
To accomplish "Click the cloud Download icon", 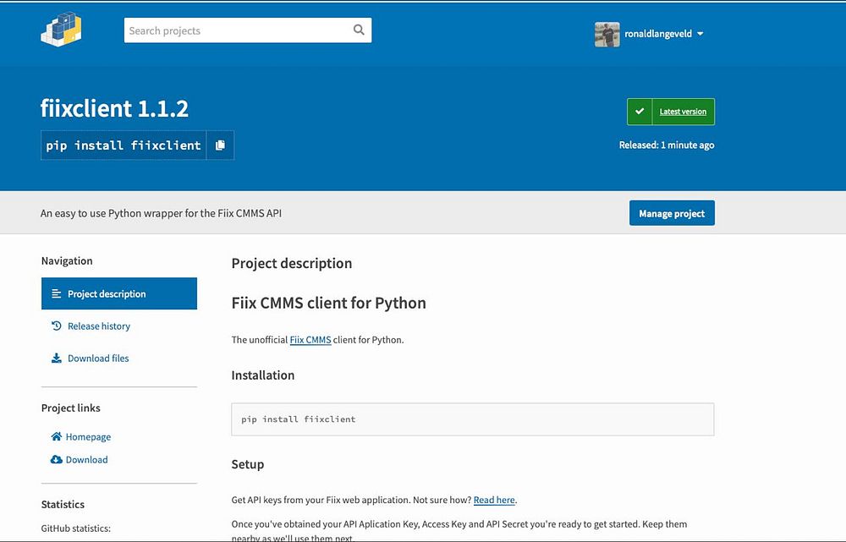I will (x=57, y=460).
